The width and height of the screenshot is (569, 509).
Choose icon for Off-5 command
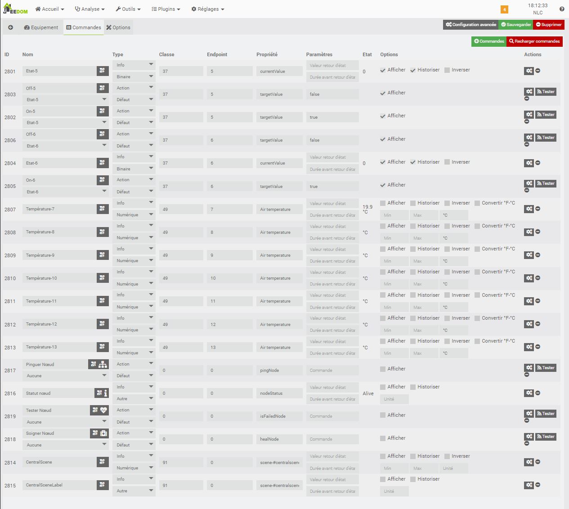point(103,88)
